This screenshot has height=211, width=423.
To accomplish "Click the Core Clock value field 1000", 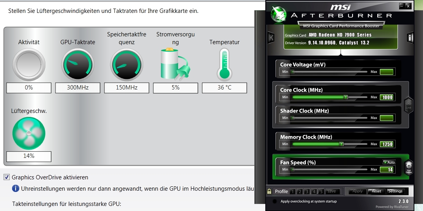I will [387, 97].
